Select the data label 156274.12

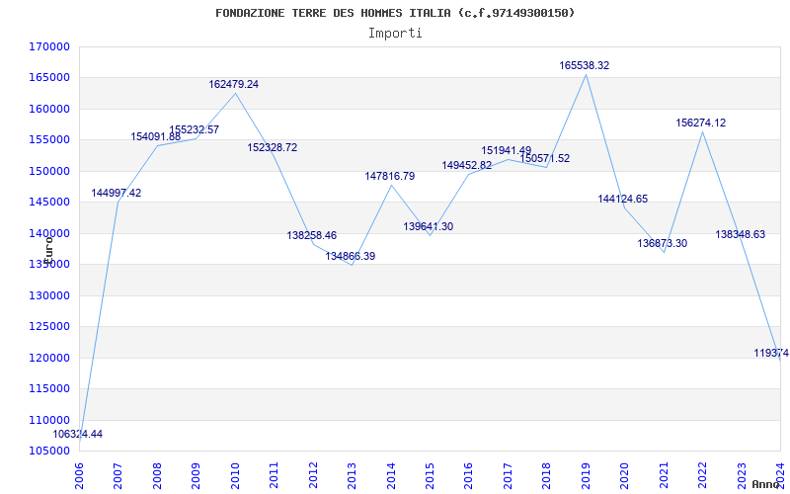click(701, 123)
